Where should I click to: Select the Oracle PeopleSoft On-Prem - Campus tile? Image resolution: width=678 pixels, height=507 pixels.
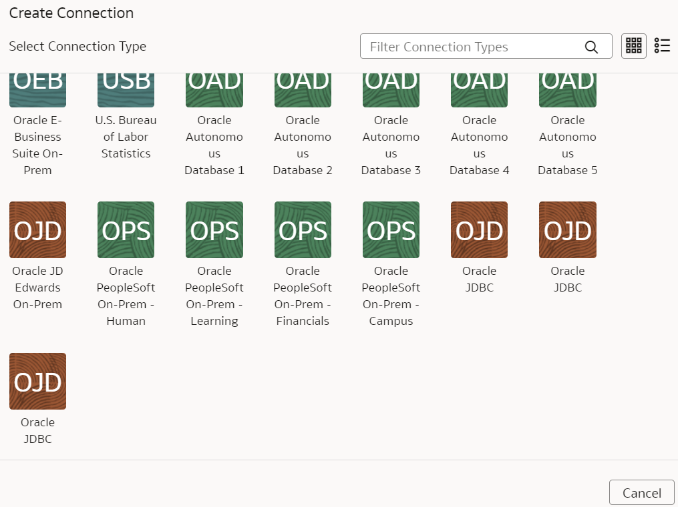(x=390, y=229)
